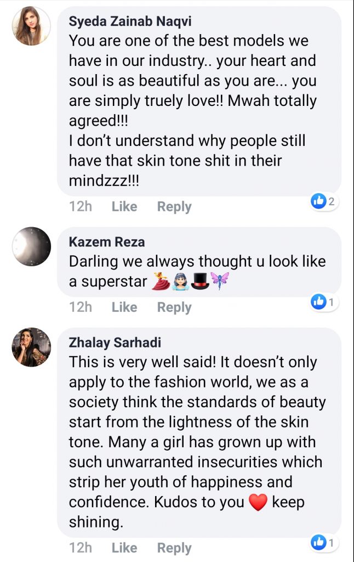The height and width of the screenshot is (562, 354).
Task: Click the top hat emoji in Kazem's comment
Action: [201, 282]
